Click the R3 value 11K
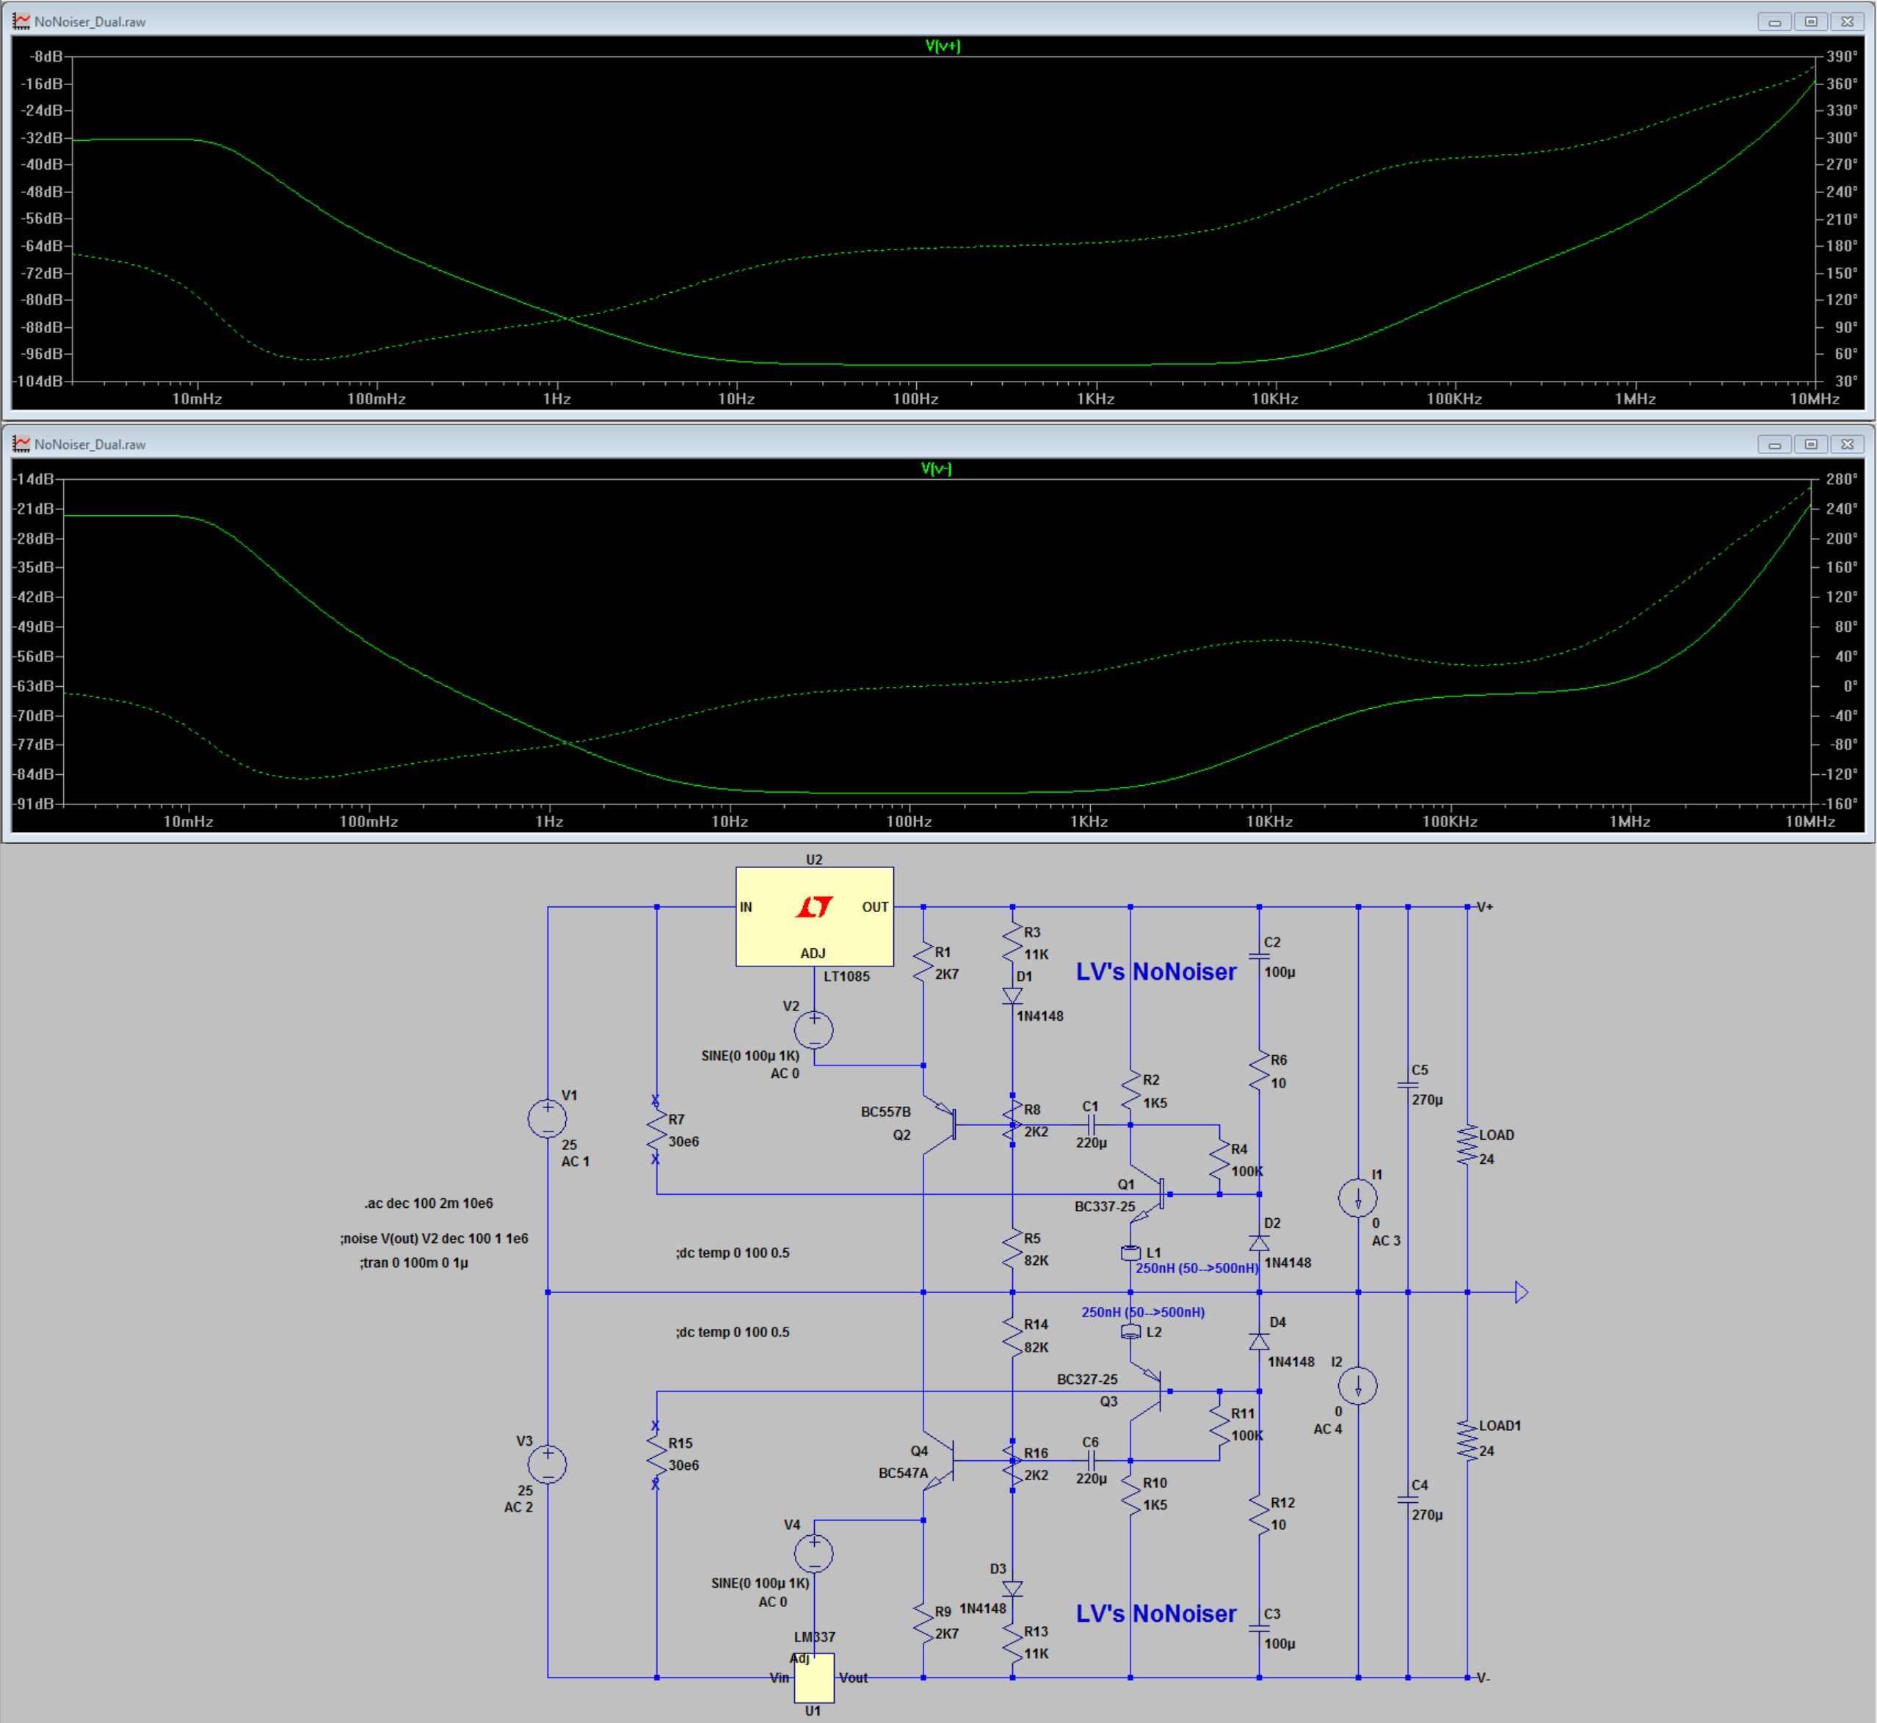The height and width of the screenshot is (1723, 1877). tap(1036, 955)
